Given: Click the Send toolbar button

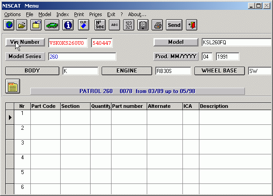Looking at the screenshot, I should pos(174,25).
